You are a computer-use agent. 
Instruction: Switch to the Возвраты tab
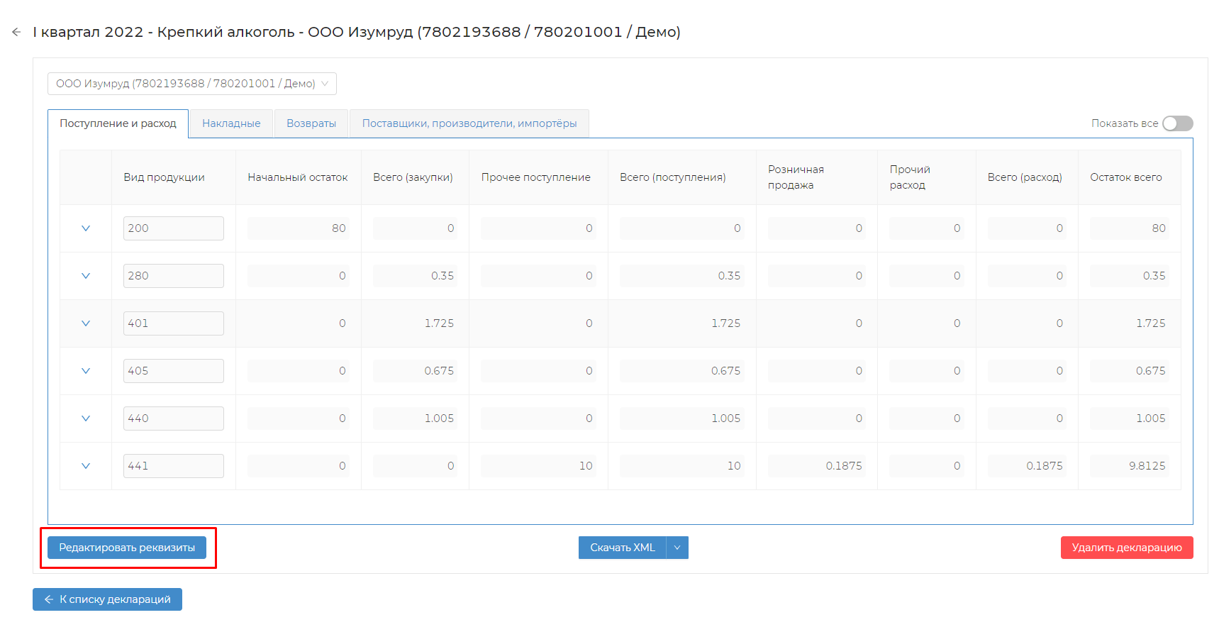(311, 123)
